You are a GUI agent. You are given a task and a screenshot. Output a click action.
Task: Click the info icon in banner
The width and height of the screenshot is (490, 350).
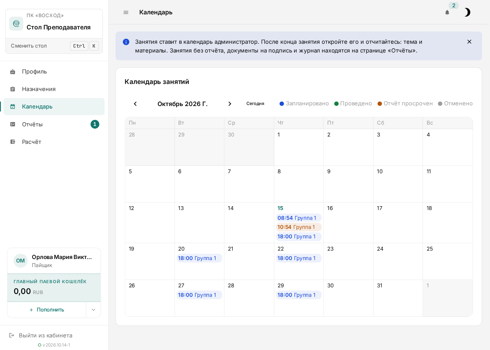pos(126,42)
